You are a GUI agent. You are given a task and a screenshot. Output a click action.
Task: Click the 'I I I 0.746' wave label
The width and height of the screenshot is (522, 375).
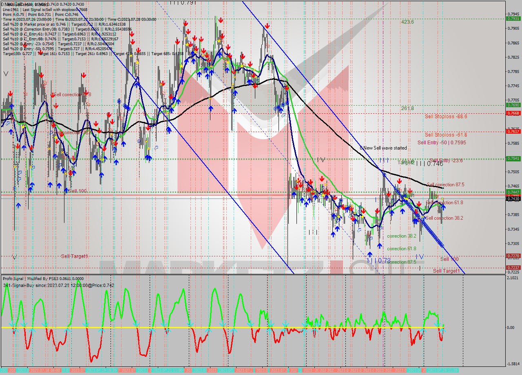429,163
